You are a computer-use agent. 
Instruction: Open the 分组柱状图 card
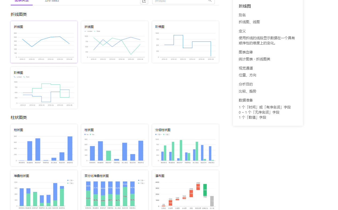185,146
